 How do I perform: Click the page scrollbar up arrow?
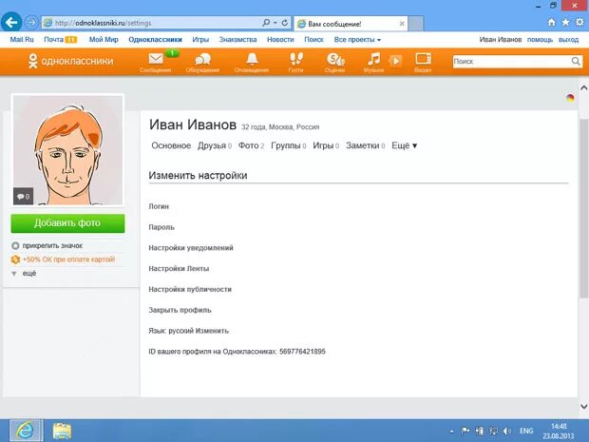coord(583,88)
